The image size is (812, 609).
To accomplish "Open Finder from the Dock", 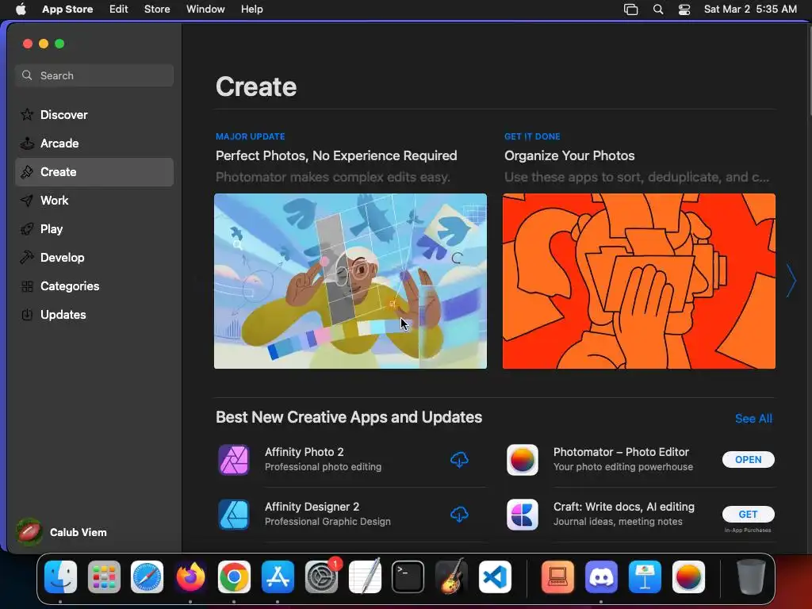I will 60,577.
